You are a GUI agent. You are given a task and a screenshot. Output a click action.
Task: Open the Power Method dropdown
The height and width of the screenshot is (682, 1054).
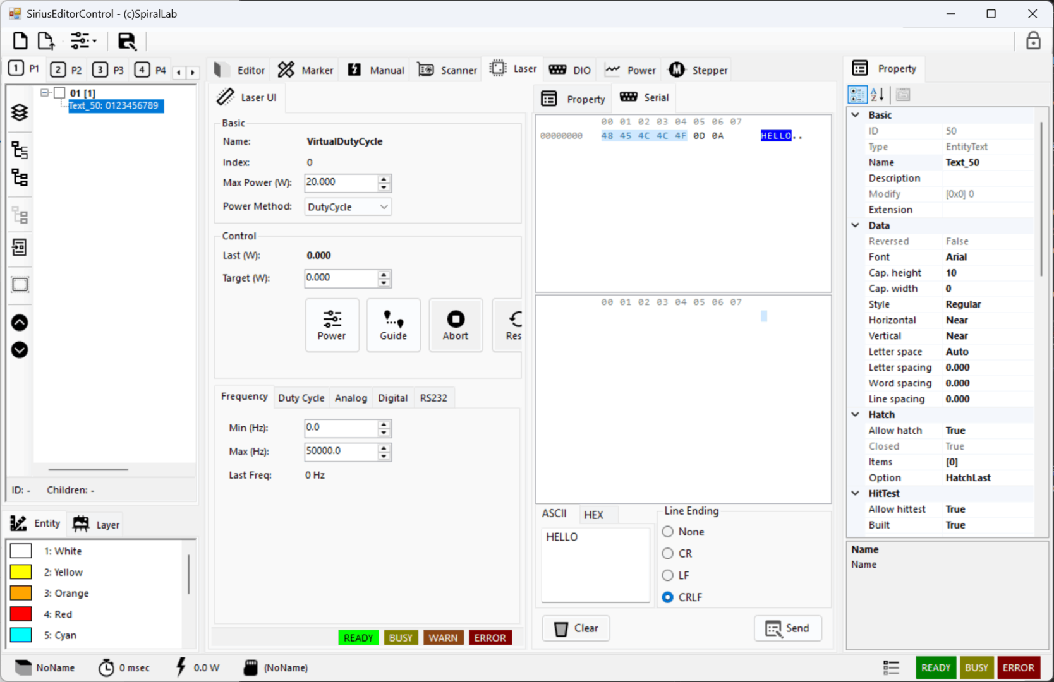tap(348, 207)
